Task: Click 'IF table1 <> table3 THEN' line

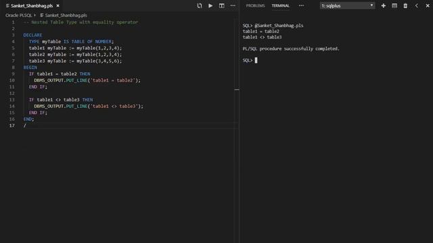Action: [x=61, y=100]
